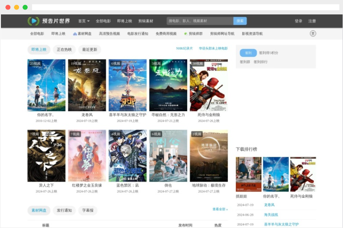Image resolution: width=343 pixels, height=228 pixels.
Task: Open the 你的名字。 poster in main grid
Action: pyautogui.click(x=47, y=85)
